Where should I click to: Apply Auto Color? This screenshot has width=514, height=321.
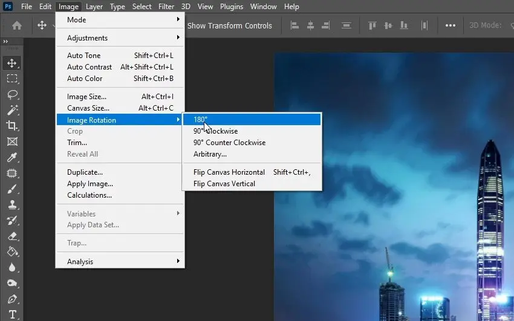click(120, 78)
